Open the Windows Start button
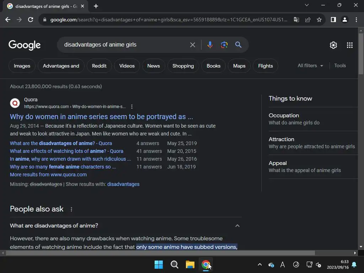This screenshot has height=273, width=364. [159, 264]
